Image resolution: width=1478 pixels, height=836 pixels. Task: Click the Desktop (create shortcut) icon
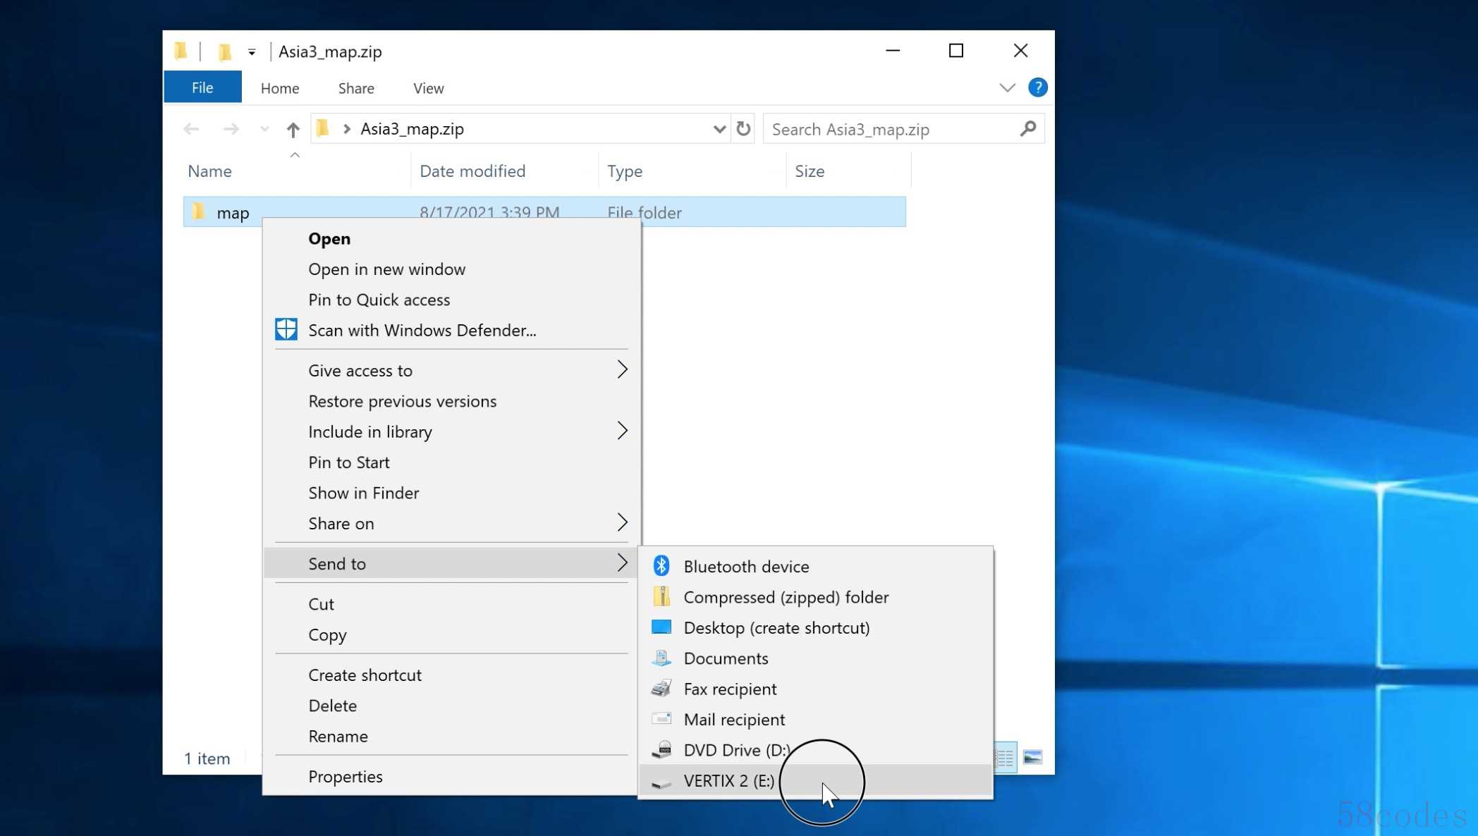tap(661, 627)
